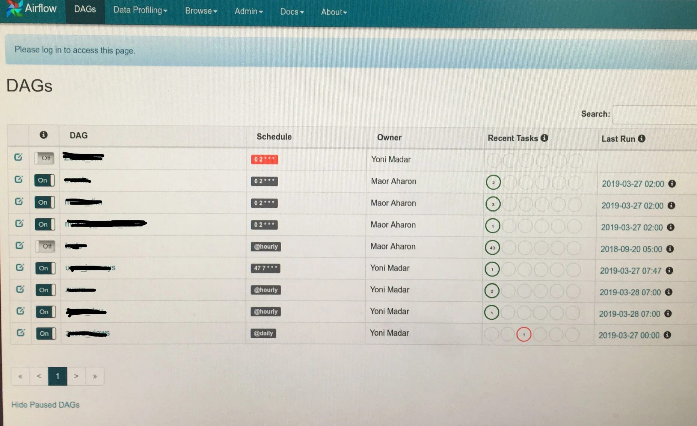Click edit icon for the @daily DAG row
Screen dimensions: 697x426
pos(20,333)
